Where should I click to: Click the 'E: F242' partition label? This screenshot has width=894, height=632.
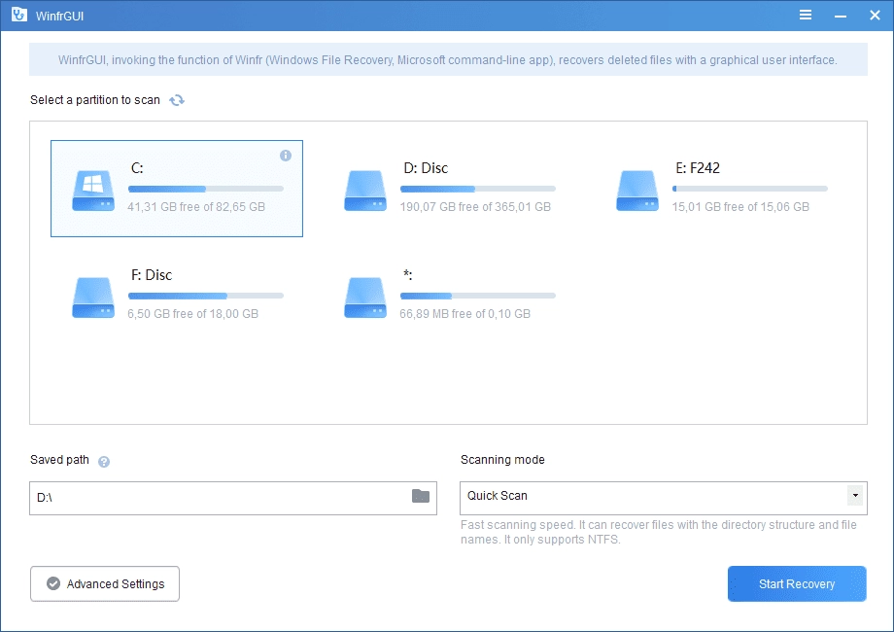[x=698, y=168]
